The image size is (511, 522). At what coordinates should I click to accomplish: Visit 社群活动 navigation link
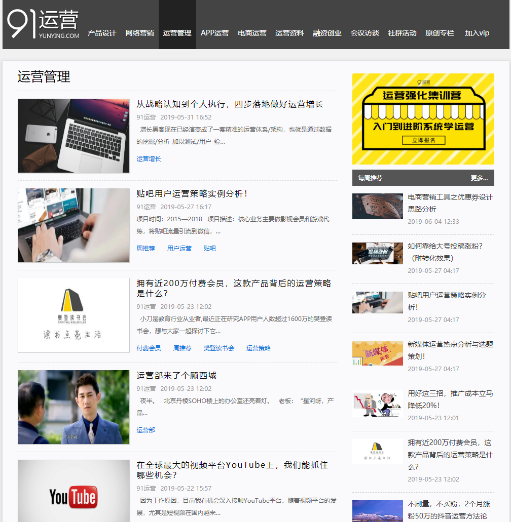click(x=402, y=33)
